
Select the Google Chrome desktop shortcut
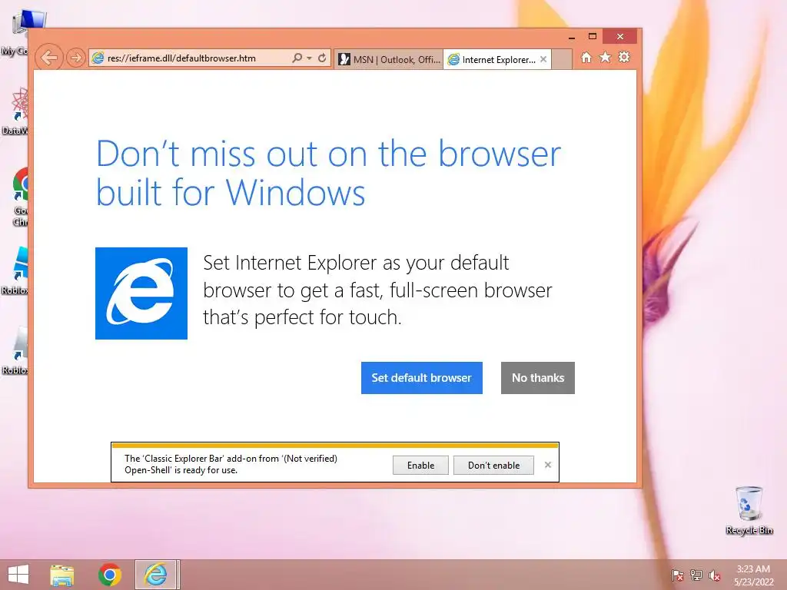pos(21,197)
